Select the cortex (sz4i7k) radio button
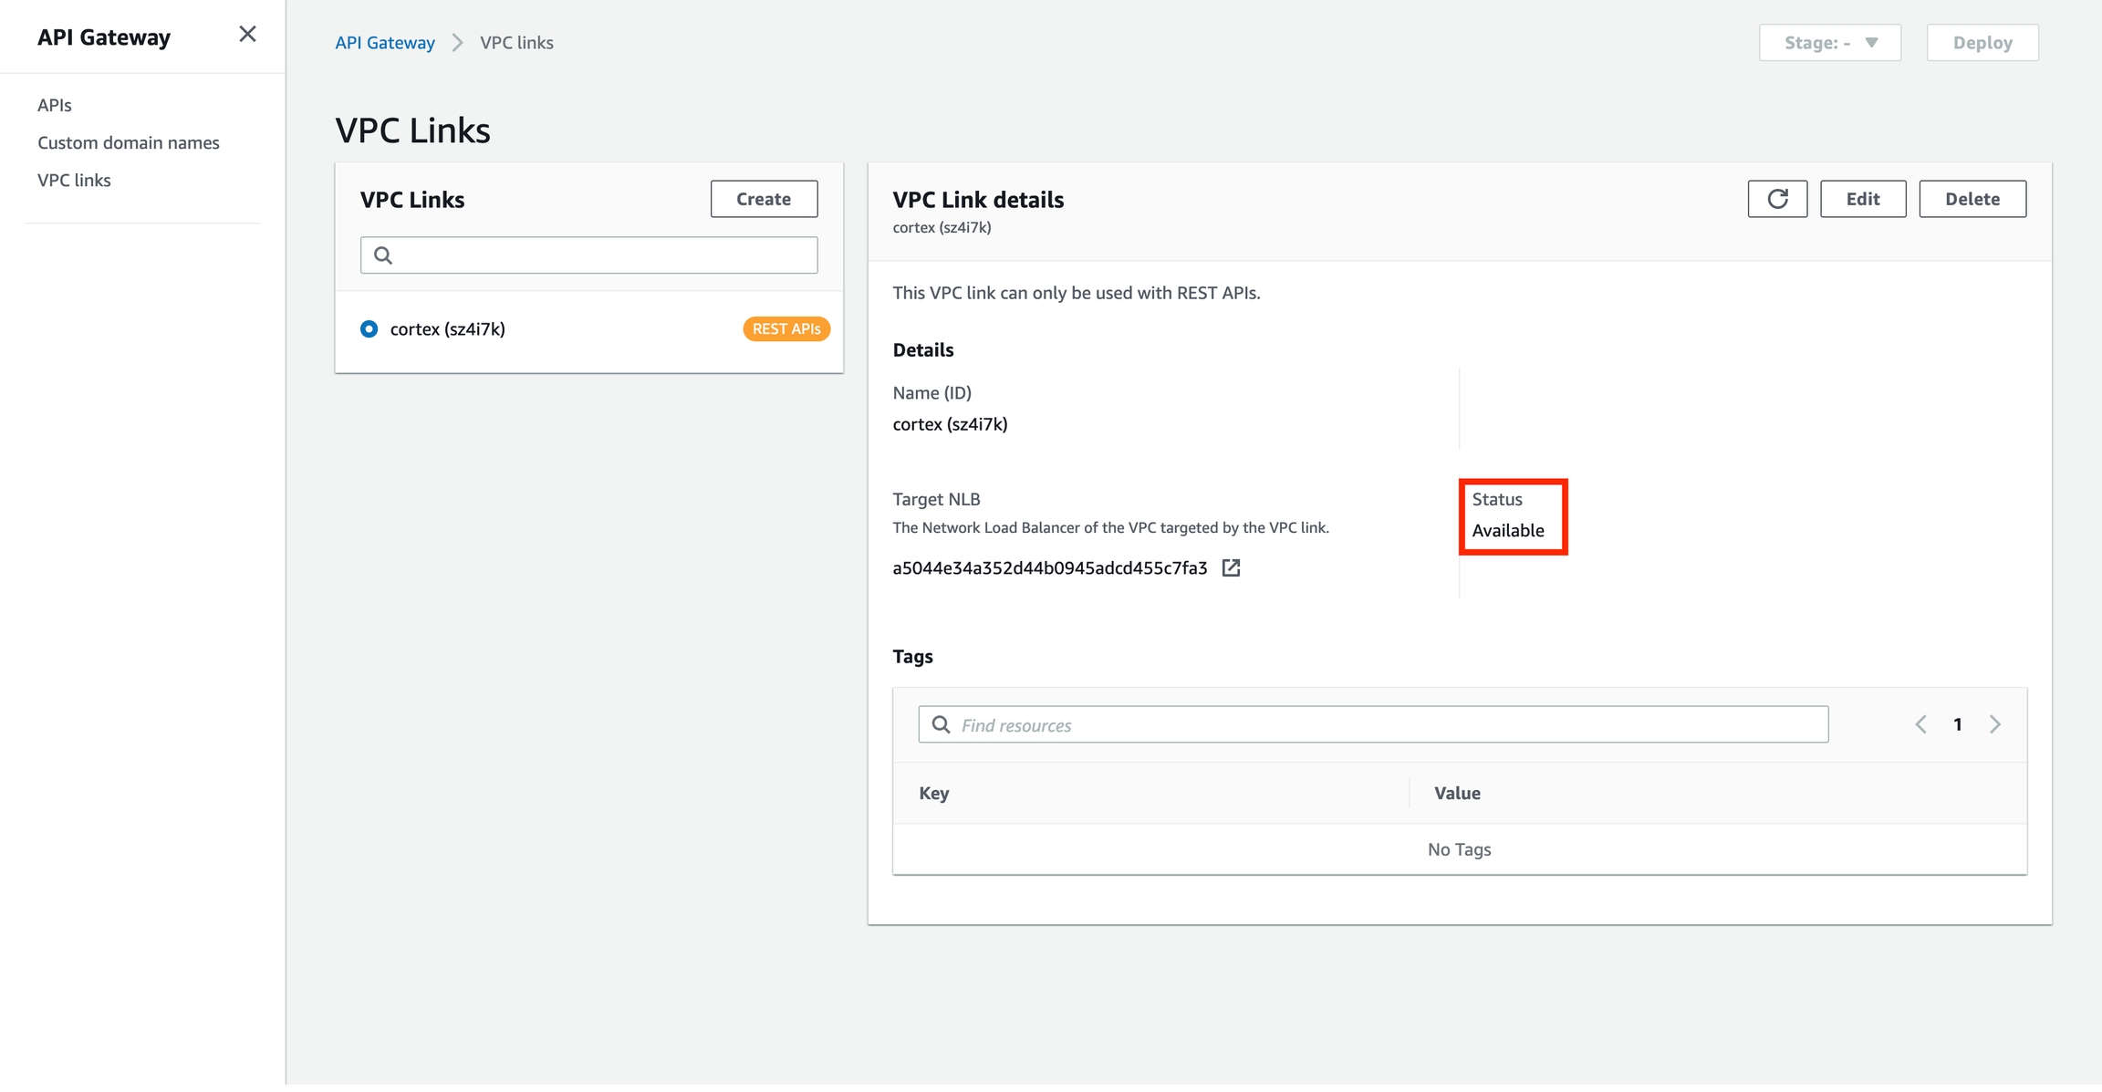 click(x=369, y=329)
